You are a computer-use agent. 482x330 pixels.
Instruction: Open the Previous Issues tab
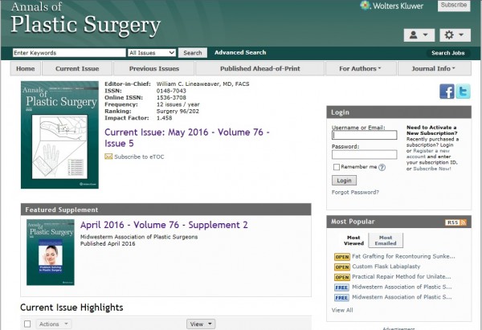(x=154, y=68)
